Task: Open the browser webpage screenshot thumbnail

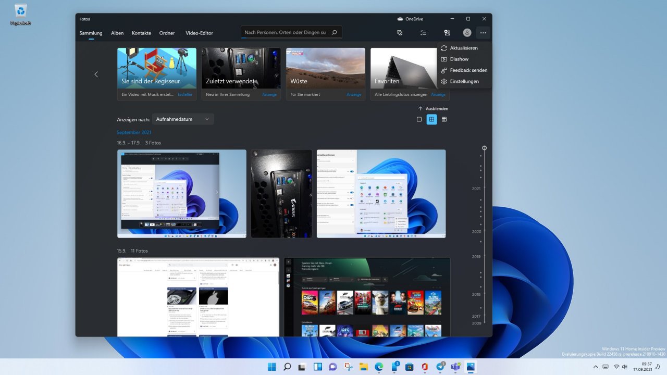Action: pyautogui.click(x=198, y=297)
